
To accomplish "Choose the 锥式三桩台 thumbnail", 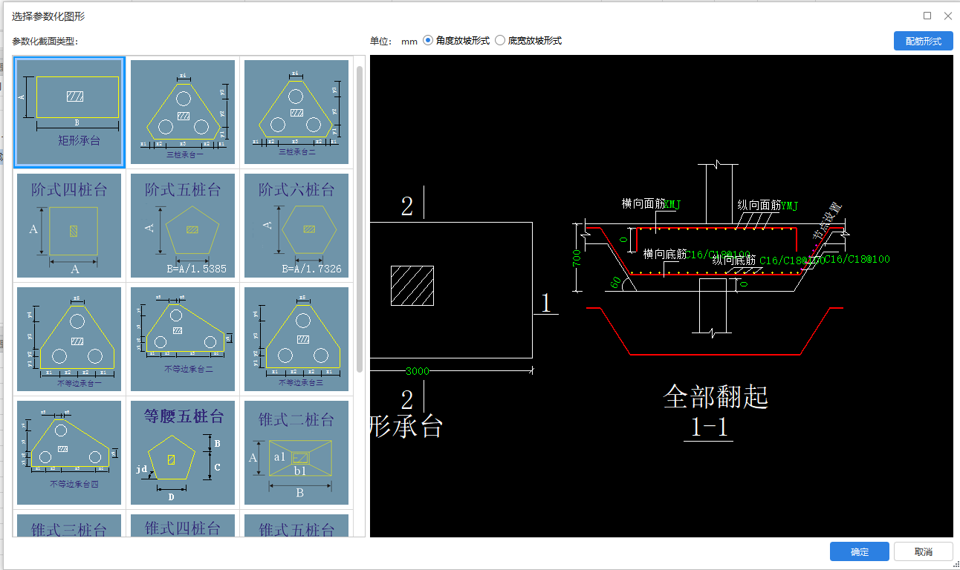I will click(x=69, y=525).
